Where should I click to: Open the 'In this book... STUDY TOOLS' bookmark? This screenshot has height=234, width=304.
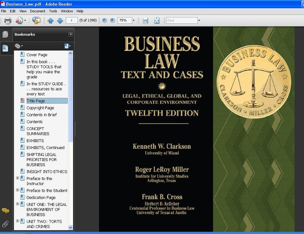[44, 69]
